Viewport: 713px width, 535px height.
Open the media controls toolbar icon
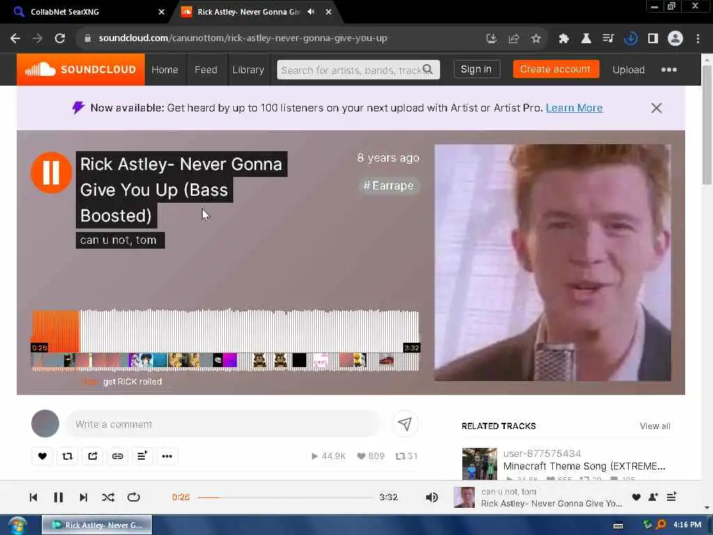[x=609, y=39]
